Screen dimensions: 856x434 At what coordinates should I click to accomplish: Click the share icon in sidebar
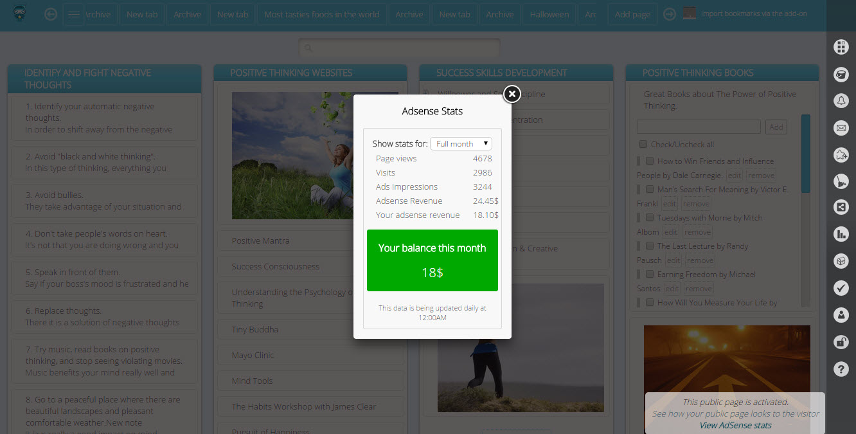click(x=841, y=207)
